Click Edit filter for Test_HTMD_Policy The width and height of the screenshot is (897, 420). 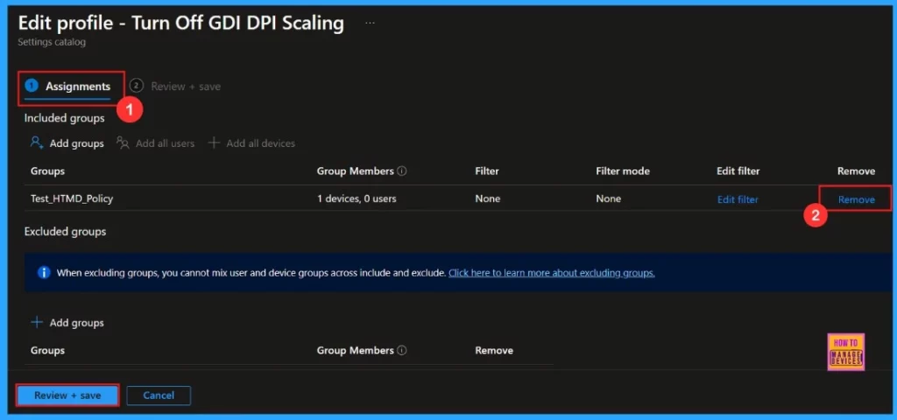(738, 199)
